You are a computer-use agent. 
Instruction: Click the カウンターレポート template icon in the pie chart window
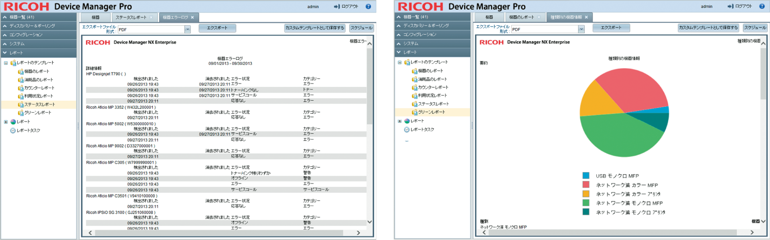pyautogui.click(x=415, y=88)
